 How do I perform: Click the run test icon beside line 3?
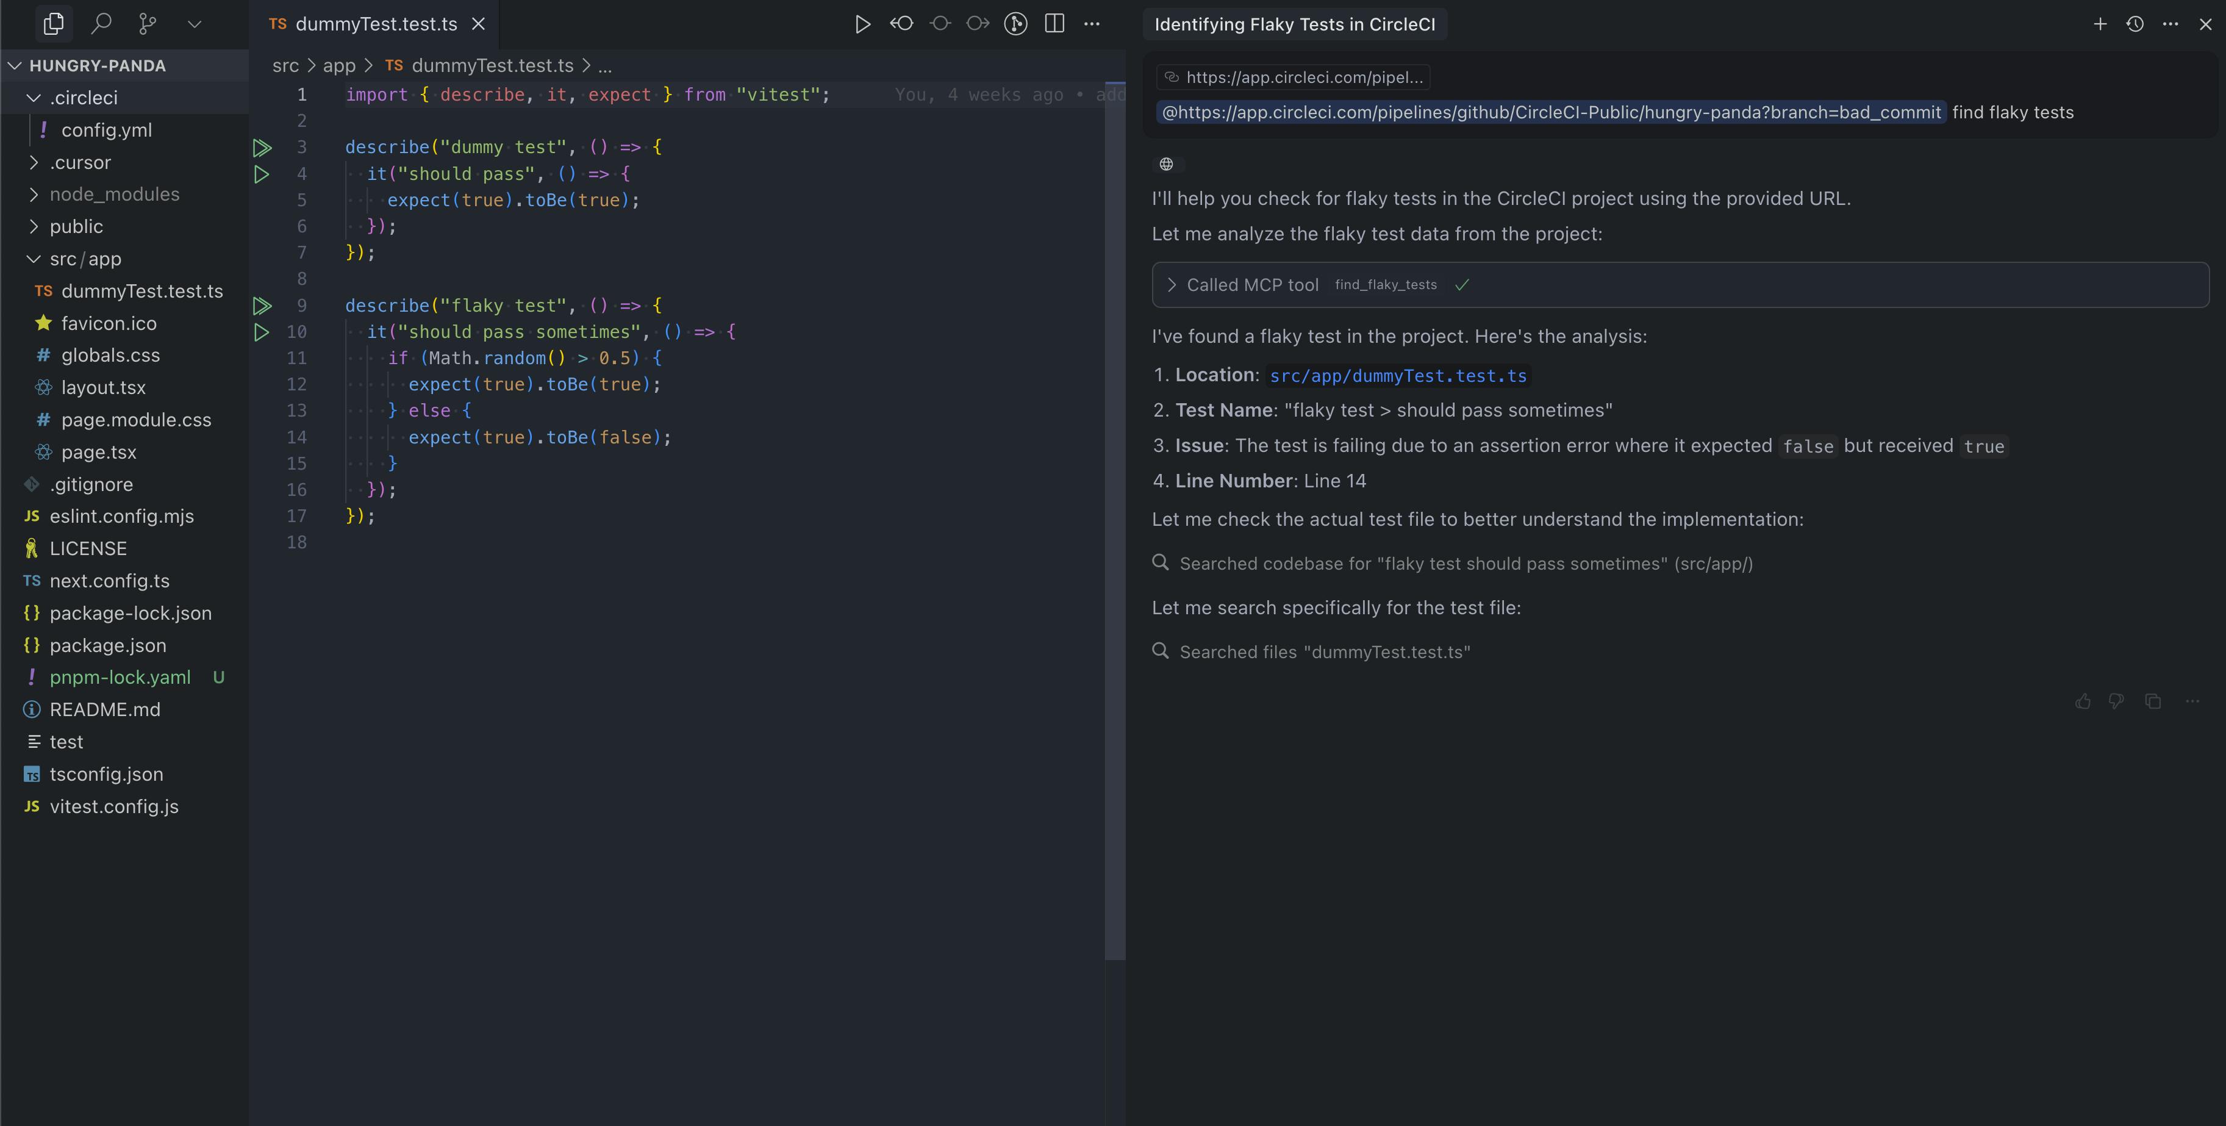(262, 147)
